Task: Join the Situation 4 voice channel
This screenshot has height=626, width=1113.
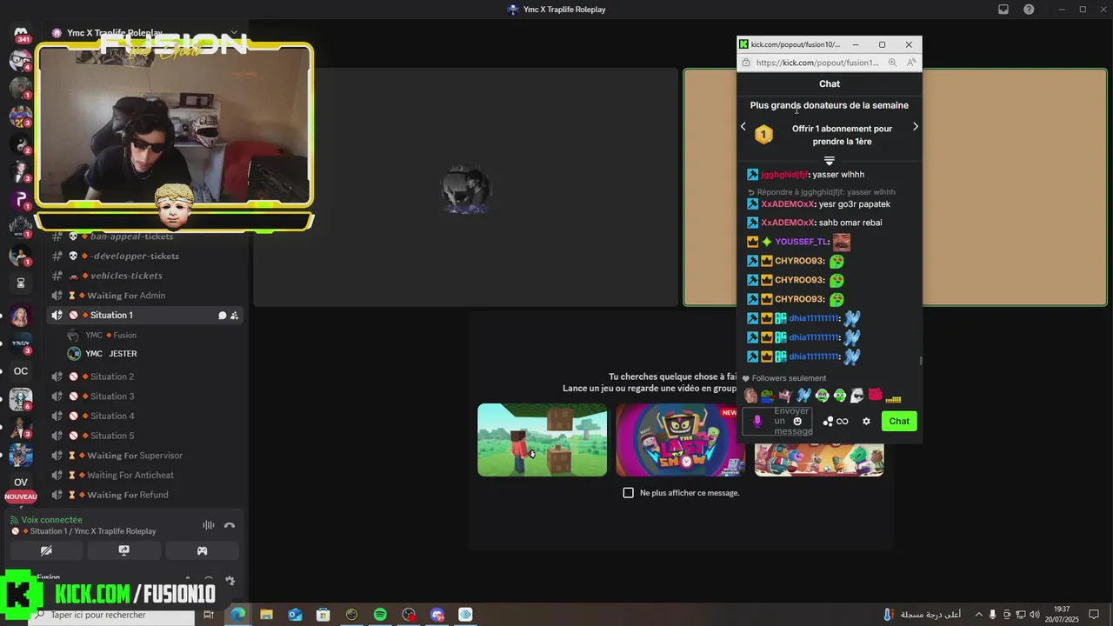Action: [145, 416]
